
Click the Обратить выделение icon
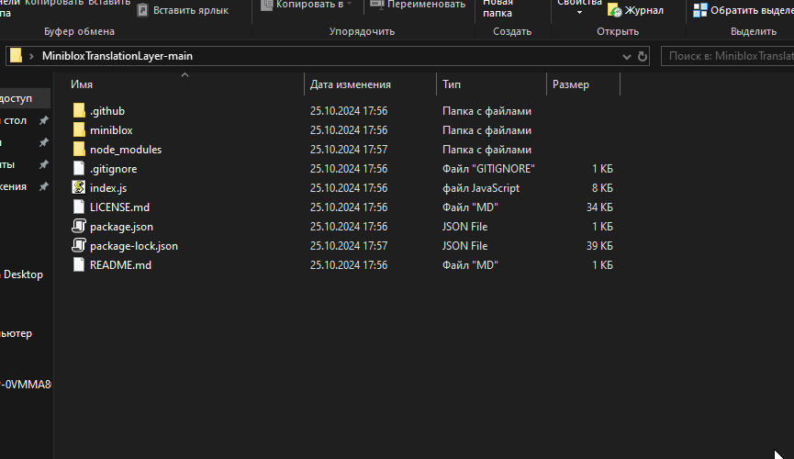click(699, 9)
